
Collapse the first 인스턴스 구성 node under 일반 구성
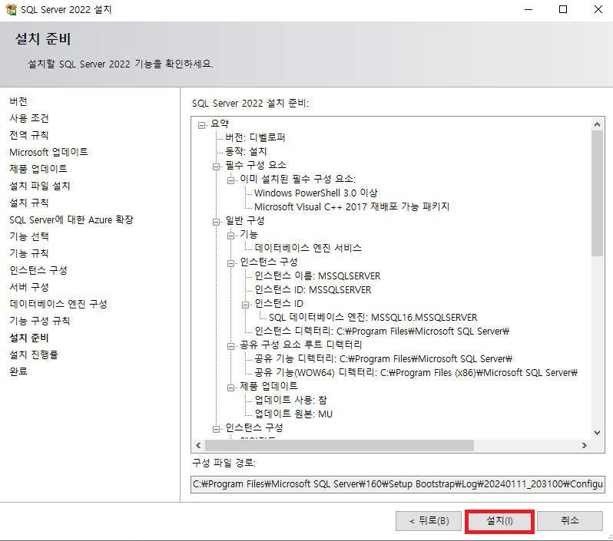230,263
